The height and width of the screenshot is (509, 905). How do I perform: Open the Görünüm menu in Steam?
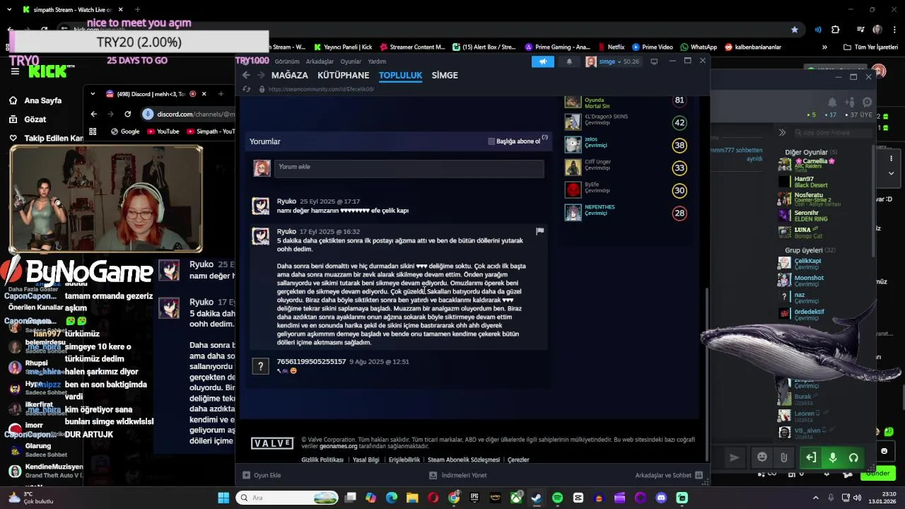pos(287,62)
